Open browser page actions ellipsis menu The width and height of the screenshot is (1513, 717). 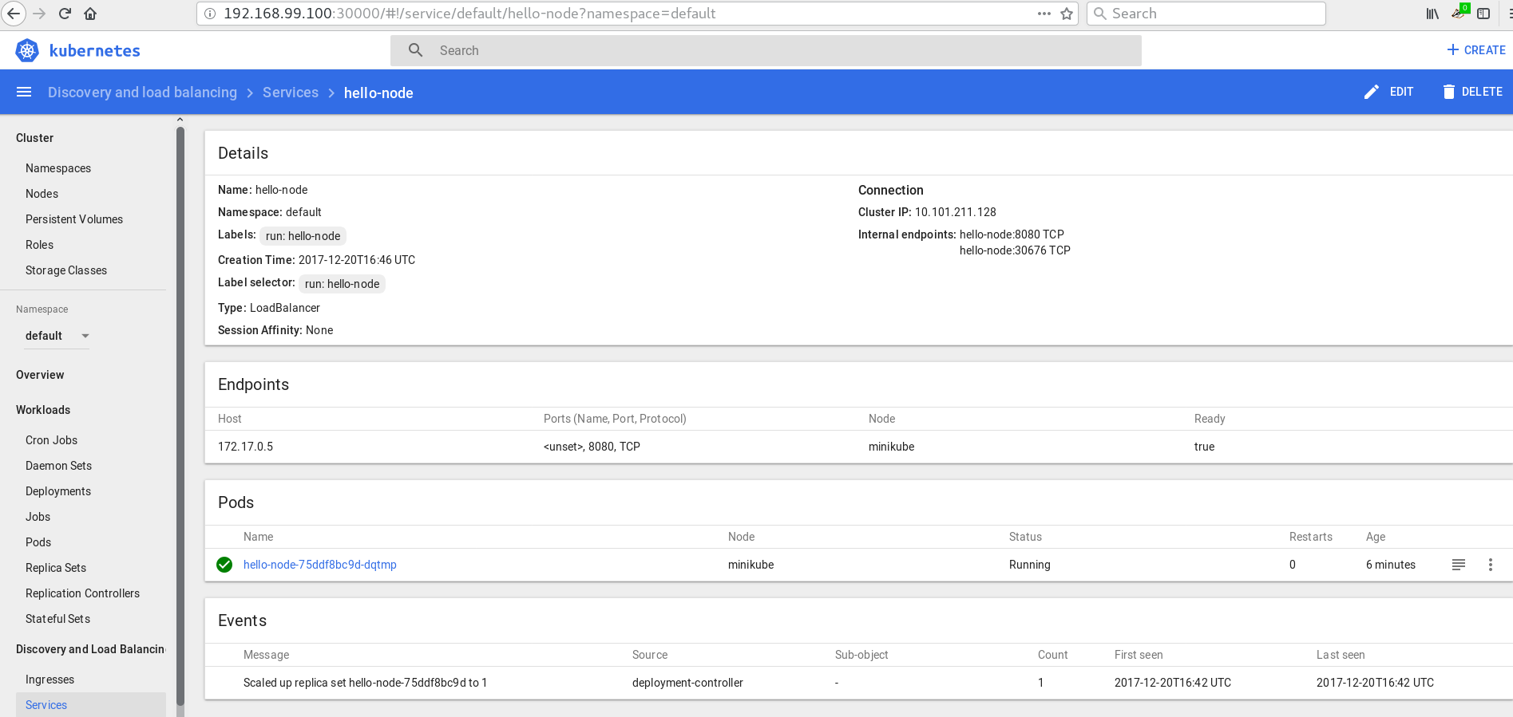[1044, 14]
